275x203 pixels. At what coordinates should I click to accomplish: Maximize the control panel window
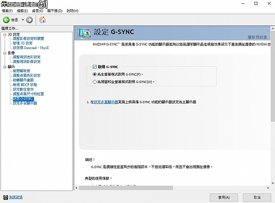click(x=256, y=3)
